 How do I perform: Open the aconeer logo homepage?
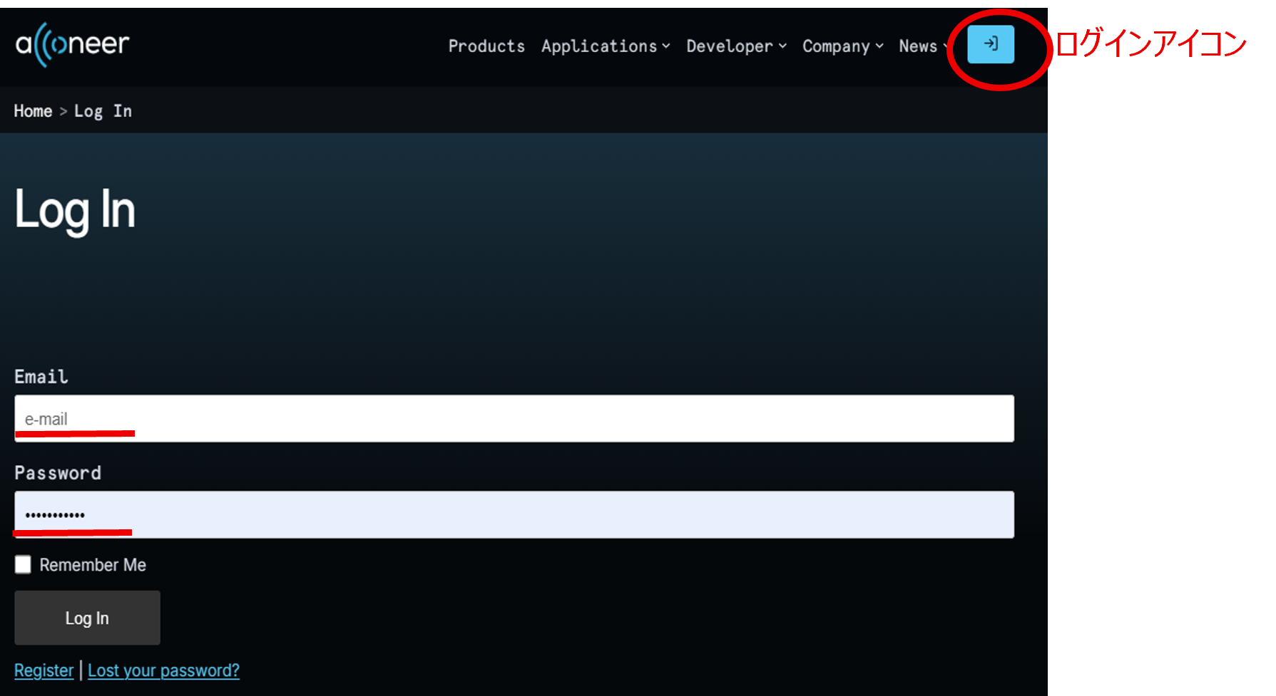pos(72,44)
